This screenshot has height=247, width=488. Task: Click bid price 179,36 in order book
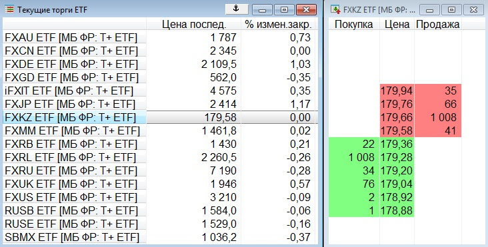click(x=397, y=144)
